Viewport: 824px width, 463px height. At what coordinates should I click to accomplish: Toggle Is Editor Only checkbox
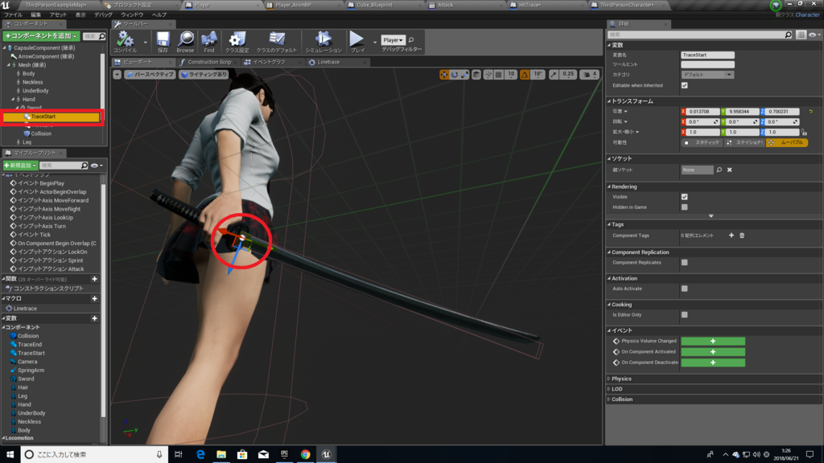[x=684, y=315]
